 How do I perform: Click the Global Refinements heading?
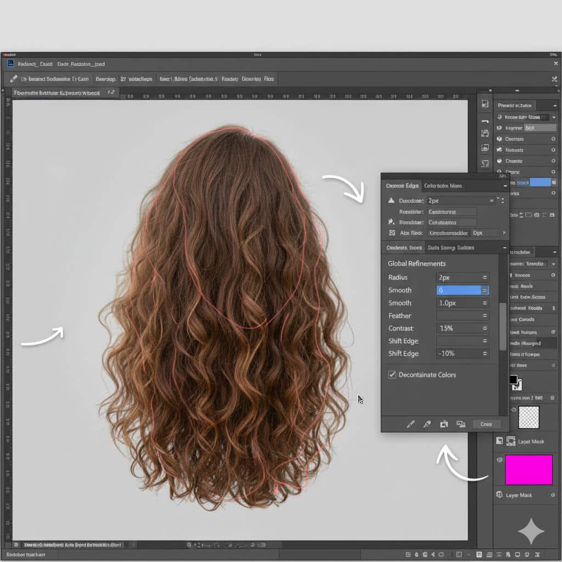418,263
